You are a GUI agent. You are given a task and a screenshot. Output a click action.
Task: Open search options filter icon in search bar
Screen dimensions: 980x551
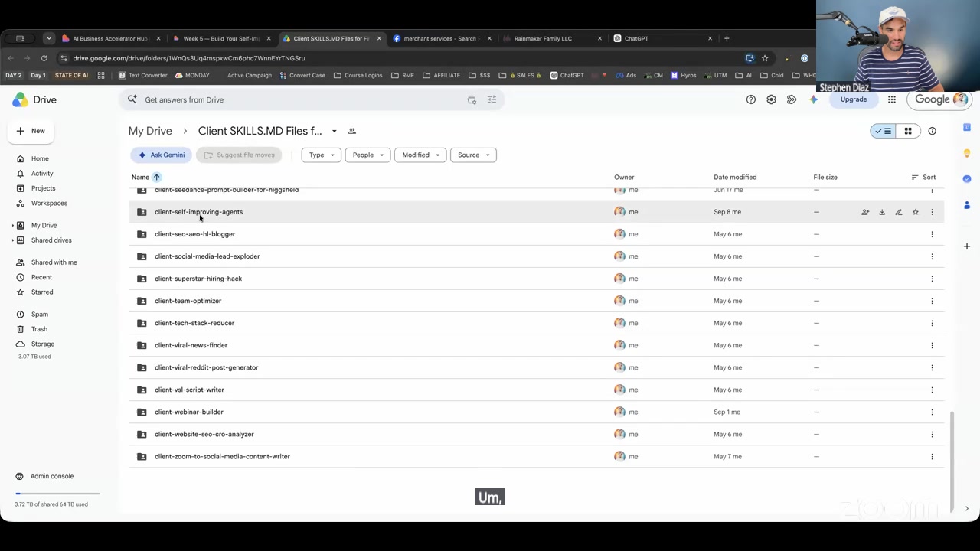click(x=492, y=99)
